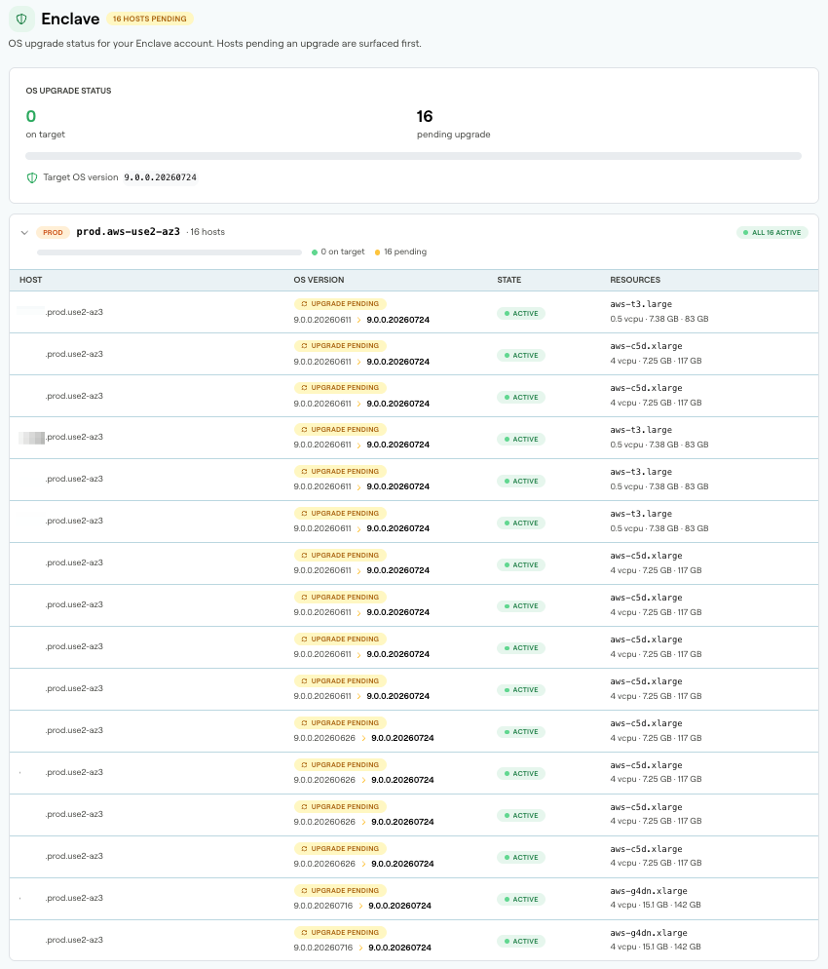The width and height of the screenshot is (828, 969).
Task: Click the Enclave page title
Action: (70, 19)
